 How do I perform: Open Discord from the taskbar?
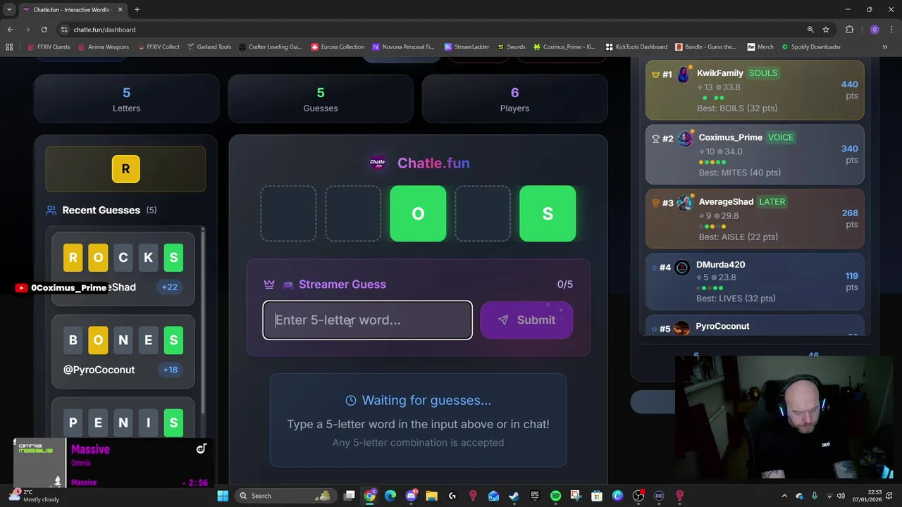[411, 496]
